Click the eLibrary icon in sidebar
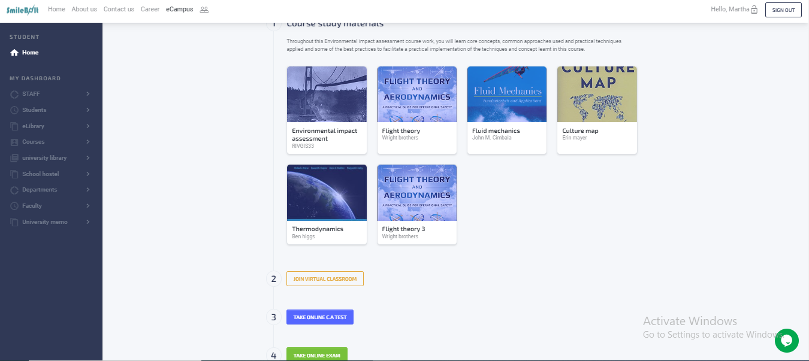809x361 pixels. (14, 126)
